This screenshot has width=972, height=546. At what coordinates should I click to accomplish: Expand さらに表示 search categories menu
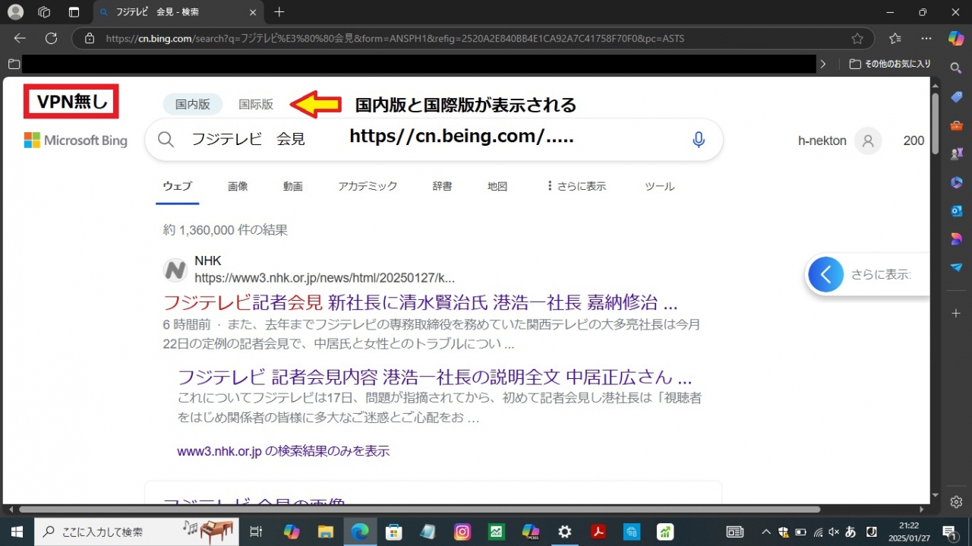click(x=576, y=186)
